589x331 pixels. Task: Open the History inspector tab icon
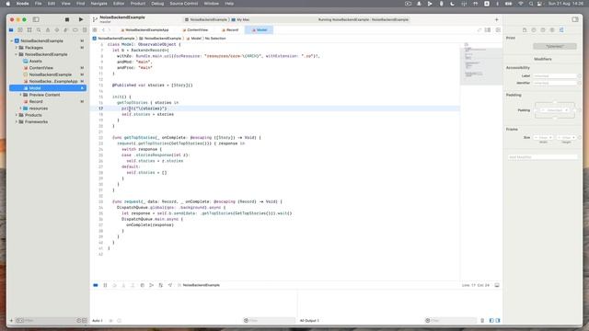(534, 30)
